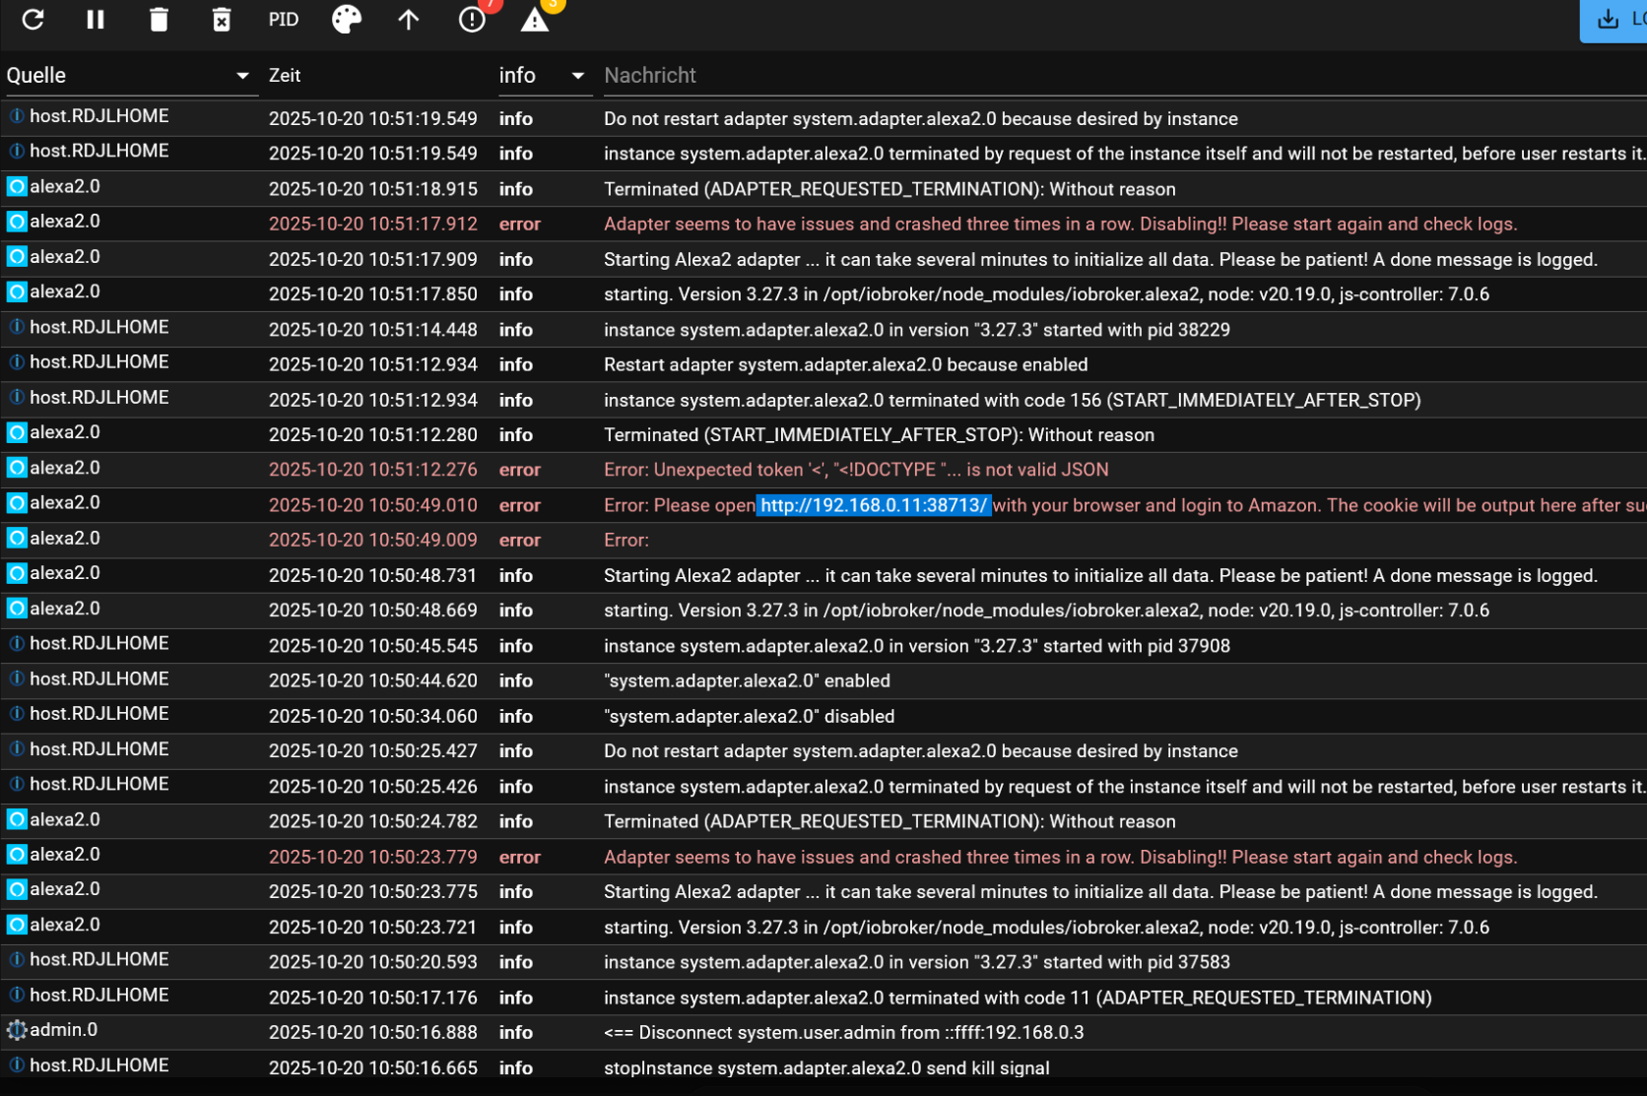Toggle the PID column display
The height and width of the screenshot is (1096, 1647).
pos(284,20)
